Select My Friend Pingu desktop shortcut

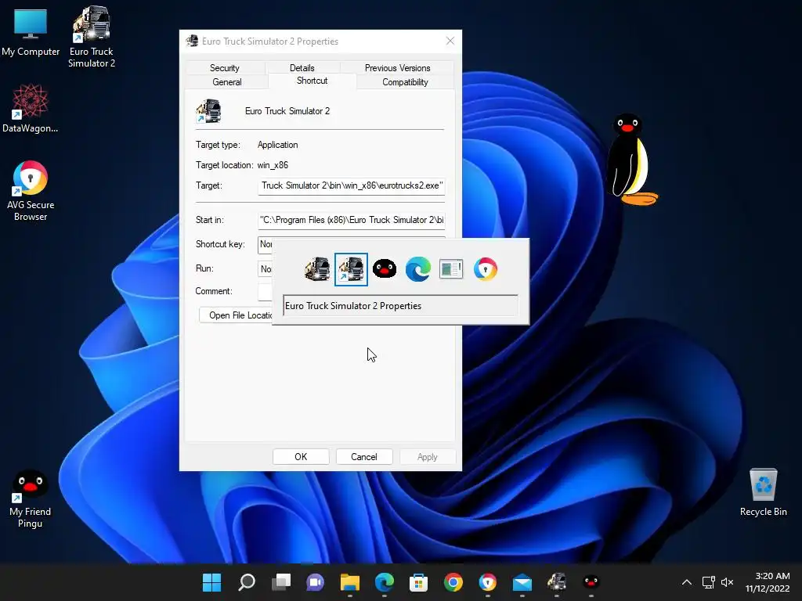(31, 498)
